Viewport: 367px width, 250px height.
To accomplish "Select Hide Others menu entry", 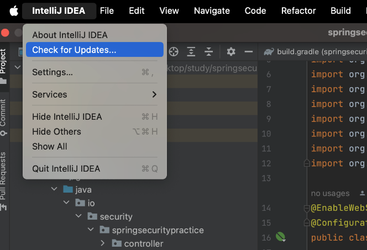I will click(95, 131).
